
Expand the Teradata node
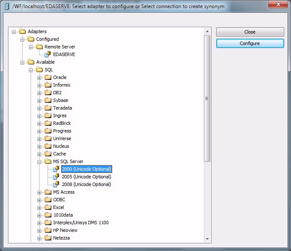(39, 108)
